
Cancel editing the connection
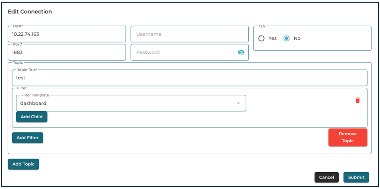(x=326, y=178)
